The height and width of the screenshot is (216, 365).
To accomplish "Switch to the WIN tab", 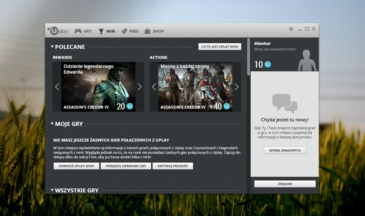I will tap(107, 31).
